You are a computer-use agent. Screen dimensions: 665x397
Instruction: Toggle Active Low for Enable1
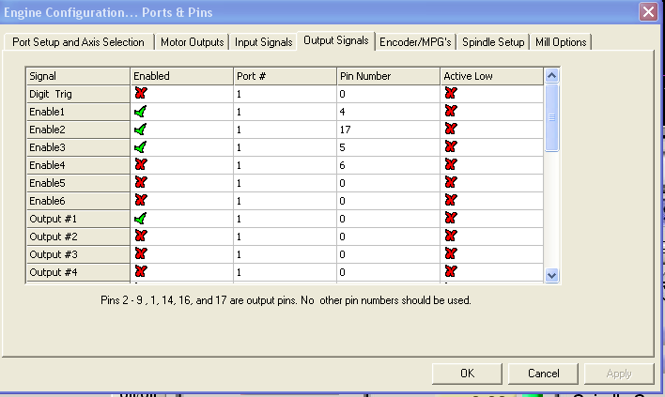(451, 111)
